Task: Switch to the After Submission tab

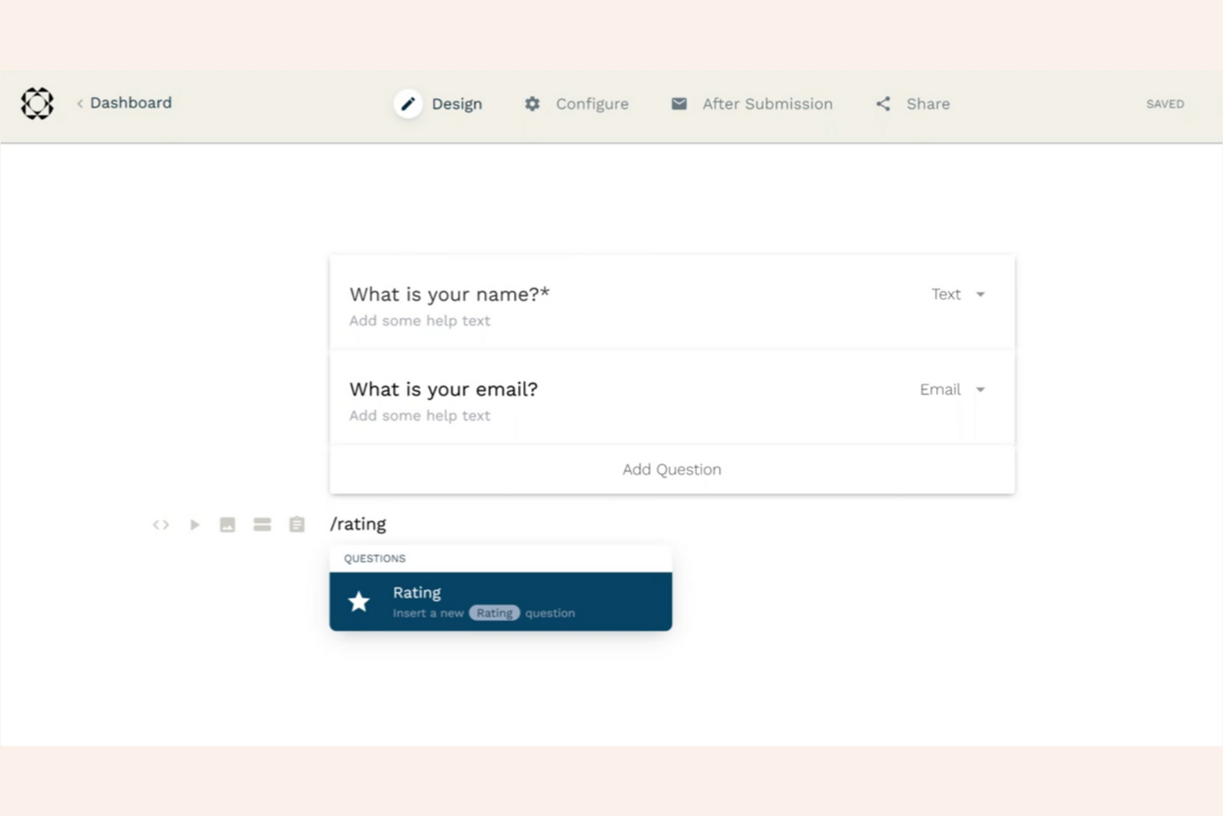Action: pyautogui.click(x=767, y=103)
